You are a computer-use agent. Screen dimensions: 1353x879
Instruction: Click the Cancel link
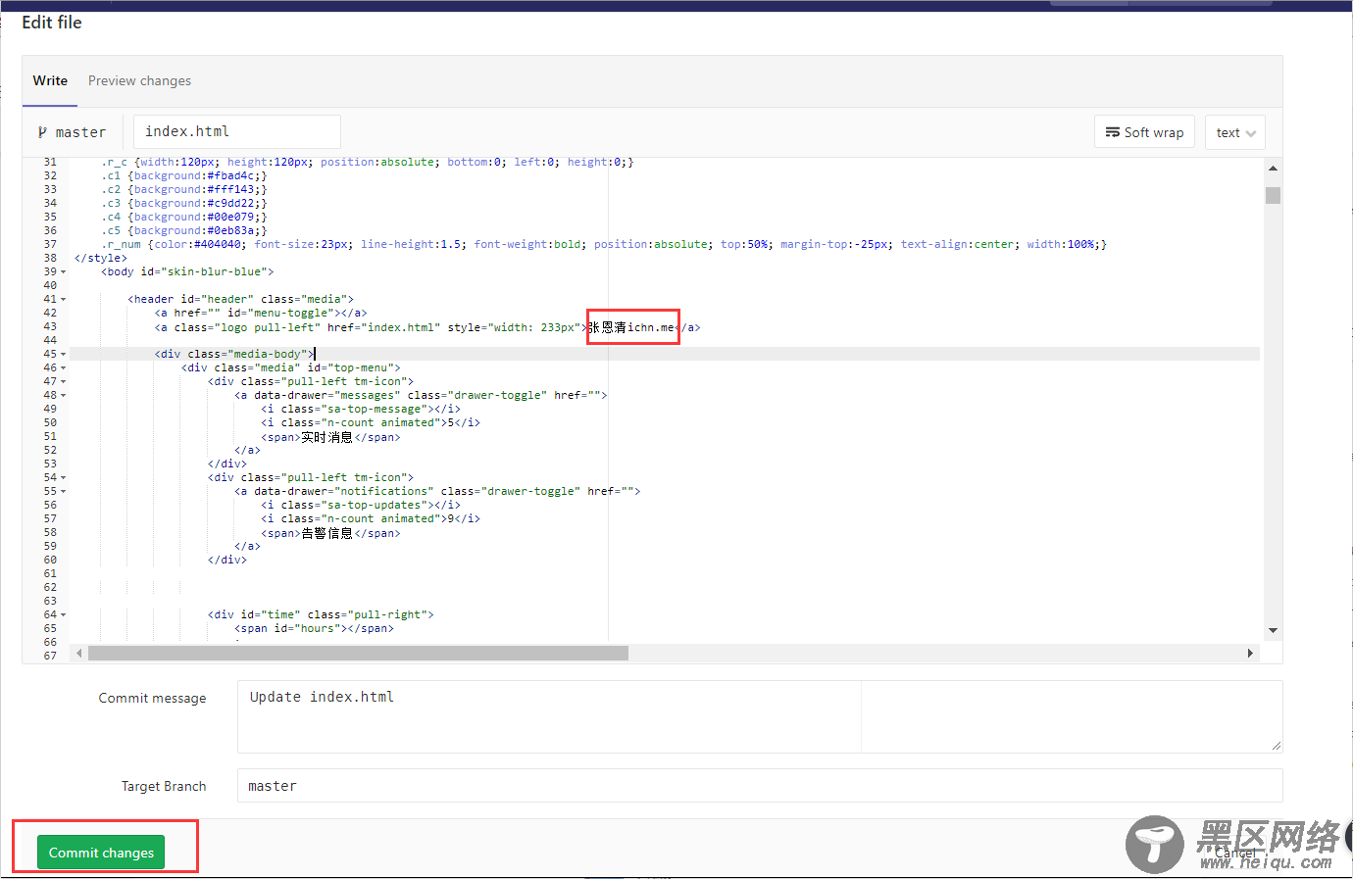point(1234,853)
